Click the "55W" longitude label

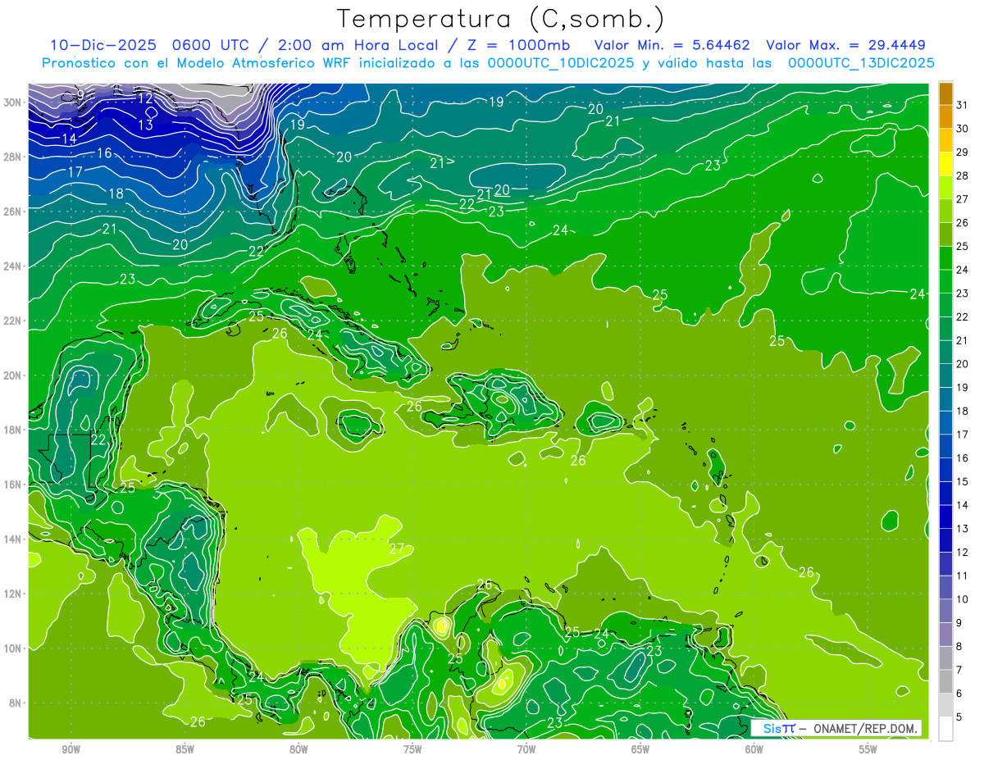[x=868, y=749]
